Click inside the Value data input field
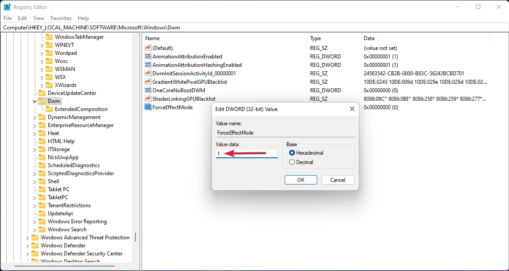This screenshot has width=509, height=271. (246, 153)
